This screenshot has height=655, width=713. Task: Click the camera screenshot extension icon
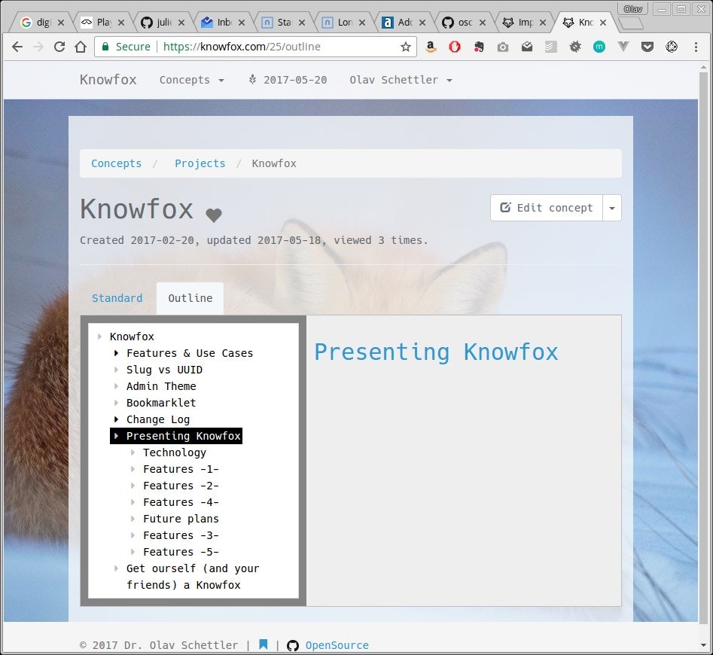pyautogui.click(x=503, y=47)
